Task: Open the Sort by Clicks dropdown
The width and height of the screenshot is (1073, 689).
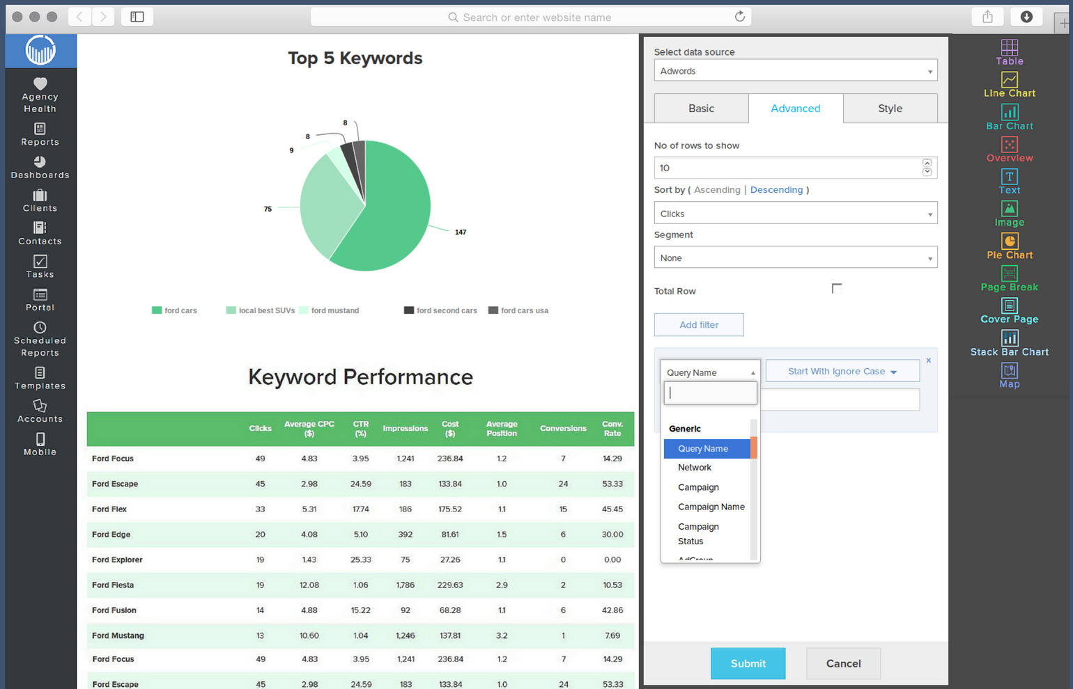Action: [x=795, y=212]
